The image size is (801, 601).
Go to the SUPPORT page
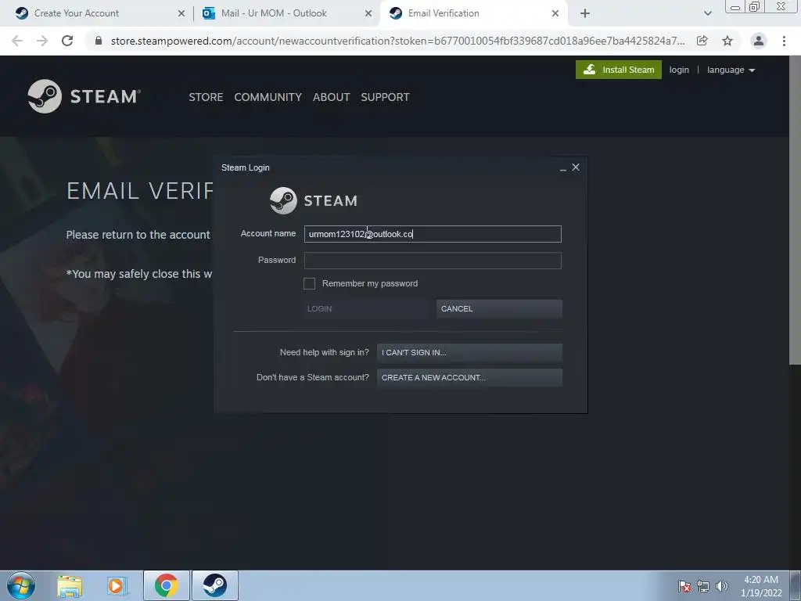tap(385, 97)
